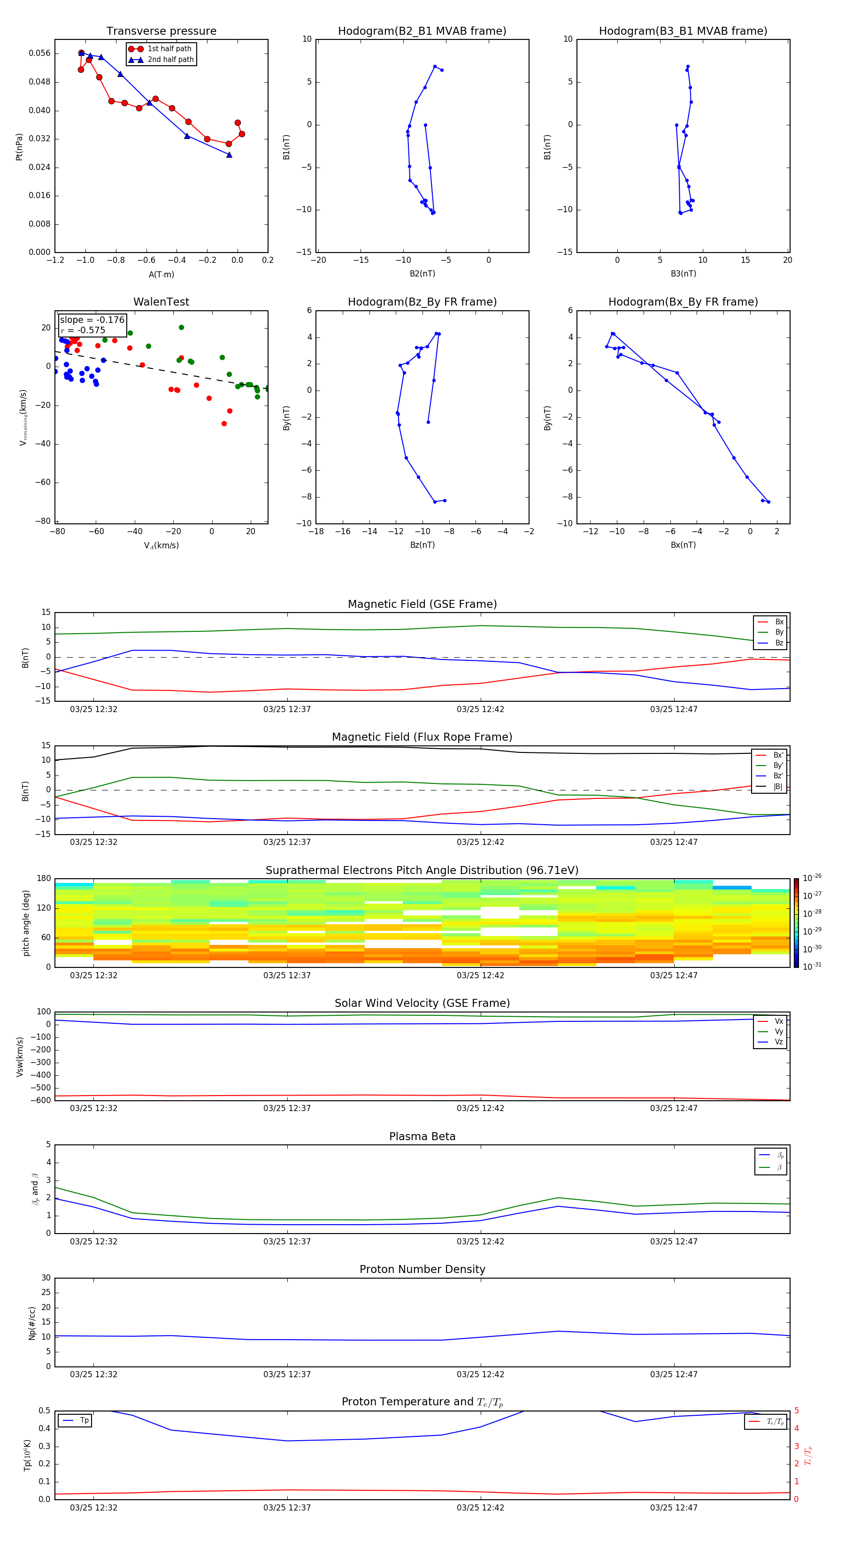This screenshot has height=1549, width=845.
Task: Click the 'VA(km/s)' x-axis label
Action: coord(161,545)
